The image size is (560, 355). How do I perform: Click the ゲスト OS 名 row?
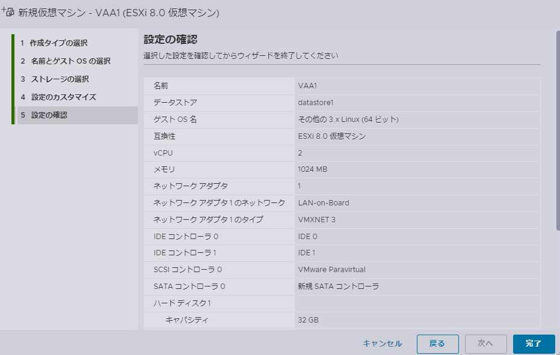[x=342, y=120]
